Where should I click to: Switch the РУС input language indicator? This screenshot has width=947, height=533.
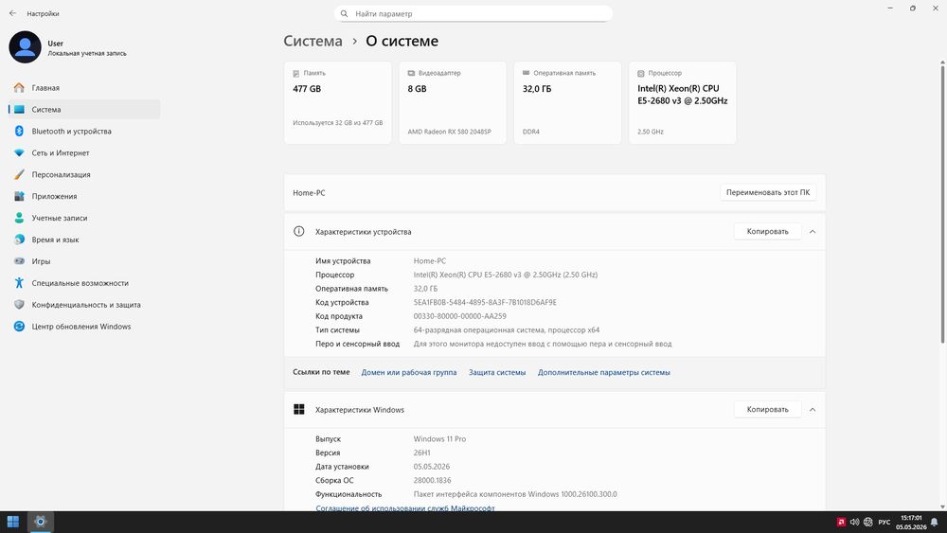[884, 523]
